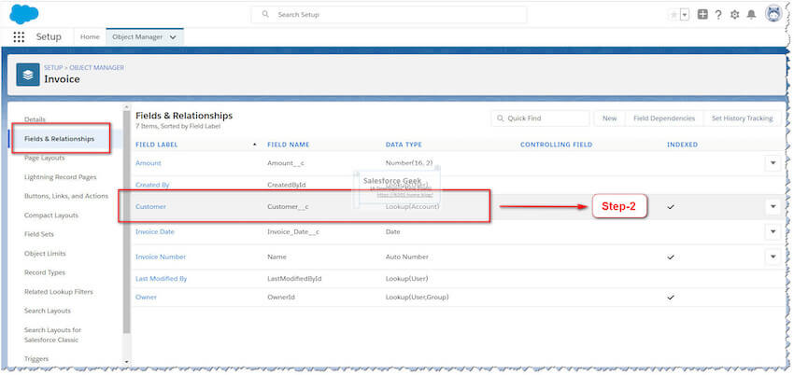This screenshot has width=794, height=375.
Task: Click the Lookup(User,Group) data type text
Action: coord(418,298)
